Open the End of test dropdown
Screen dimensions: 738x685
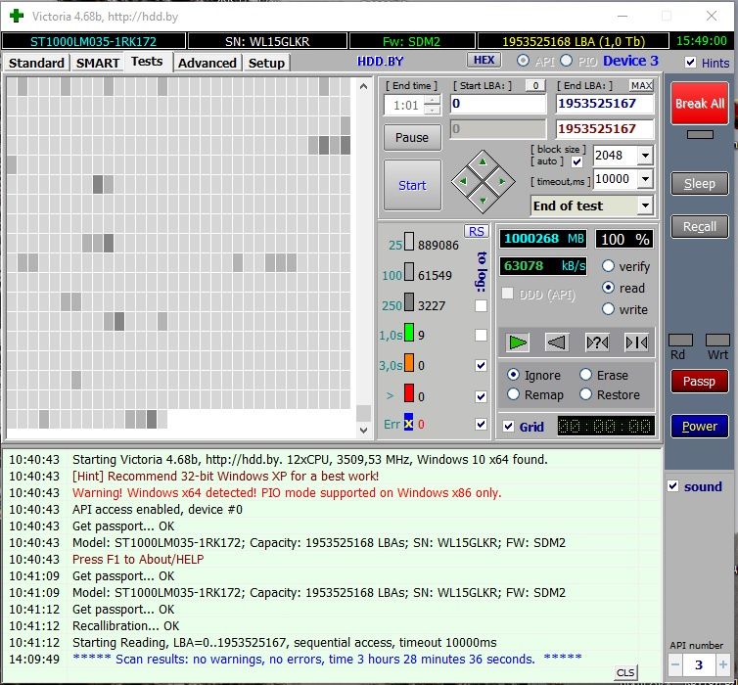[645, 205]
